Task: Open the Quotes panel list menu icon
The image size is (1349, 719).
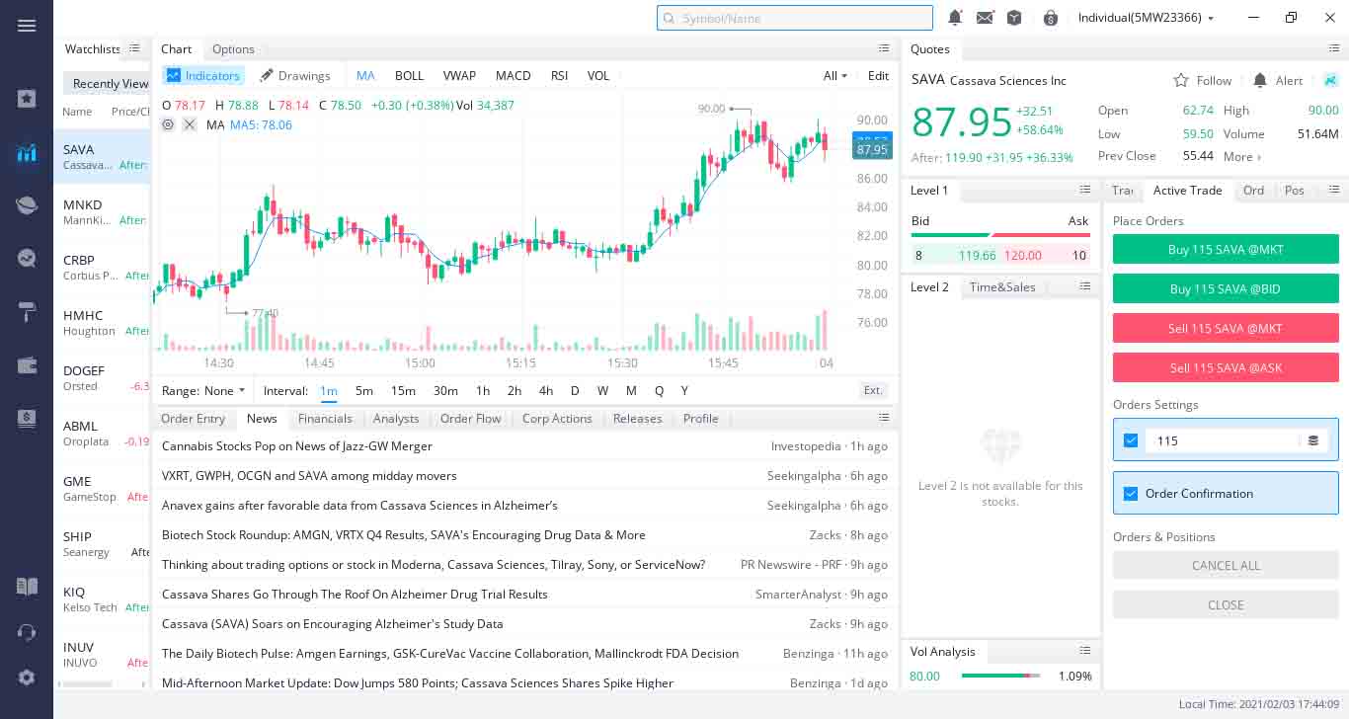Action: pyautogui.click(x=1334, y=48)
